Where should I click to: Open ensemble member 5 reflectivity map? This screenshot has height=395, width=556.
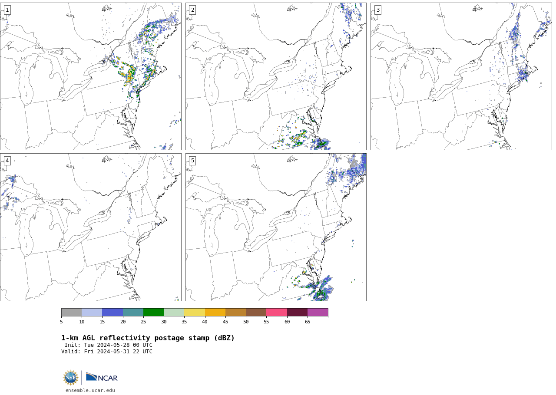click(276, 227)
